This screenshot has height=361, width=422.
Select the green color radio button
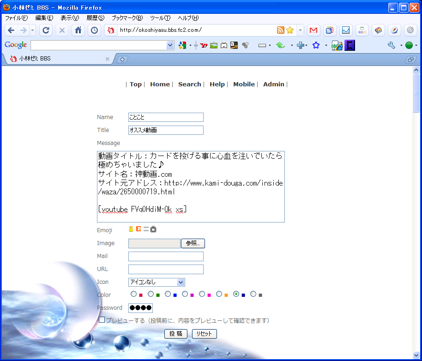(151, 294)
